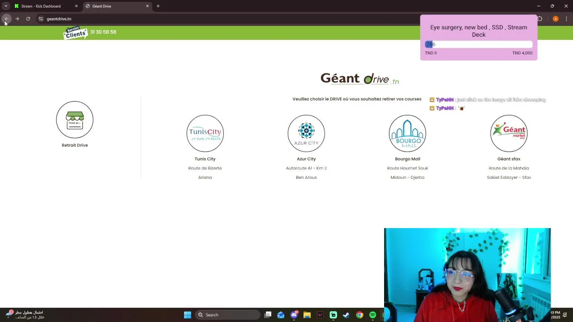The width and height of the screenshot is (573, 322).
Task: Open File Explorer from the taskbar
Action: tap(307, 315)
